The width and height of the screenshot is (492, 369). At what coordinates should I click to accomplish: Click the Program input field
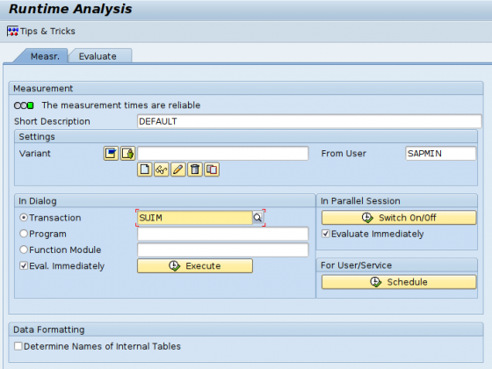(x=223, y=234)
